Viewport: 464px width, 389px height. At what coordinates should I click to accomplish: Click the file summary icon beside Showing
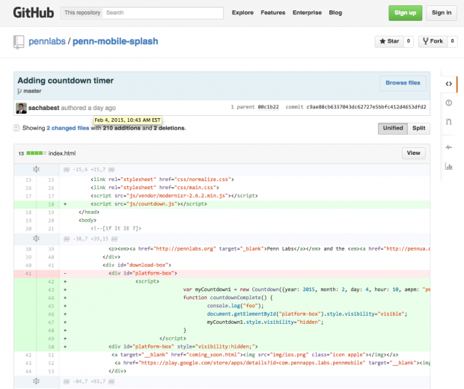coord(16,128)
